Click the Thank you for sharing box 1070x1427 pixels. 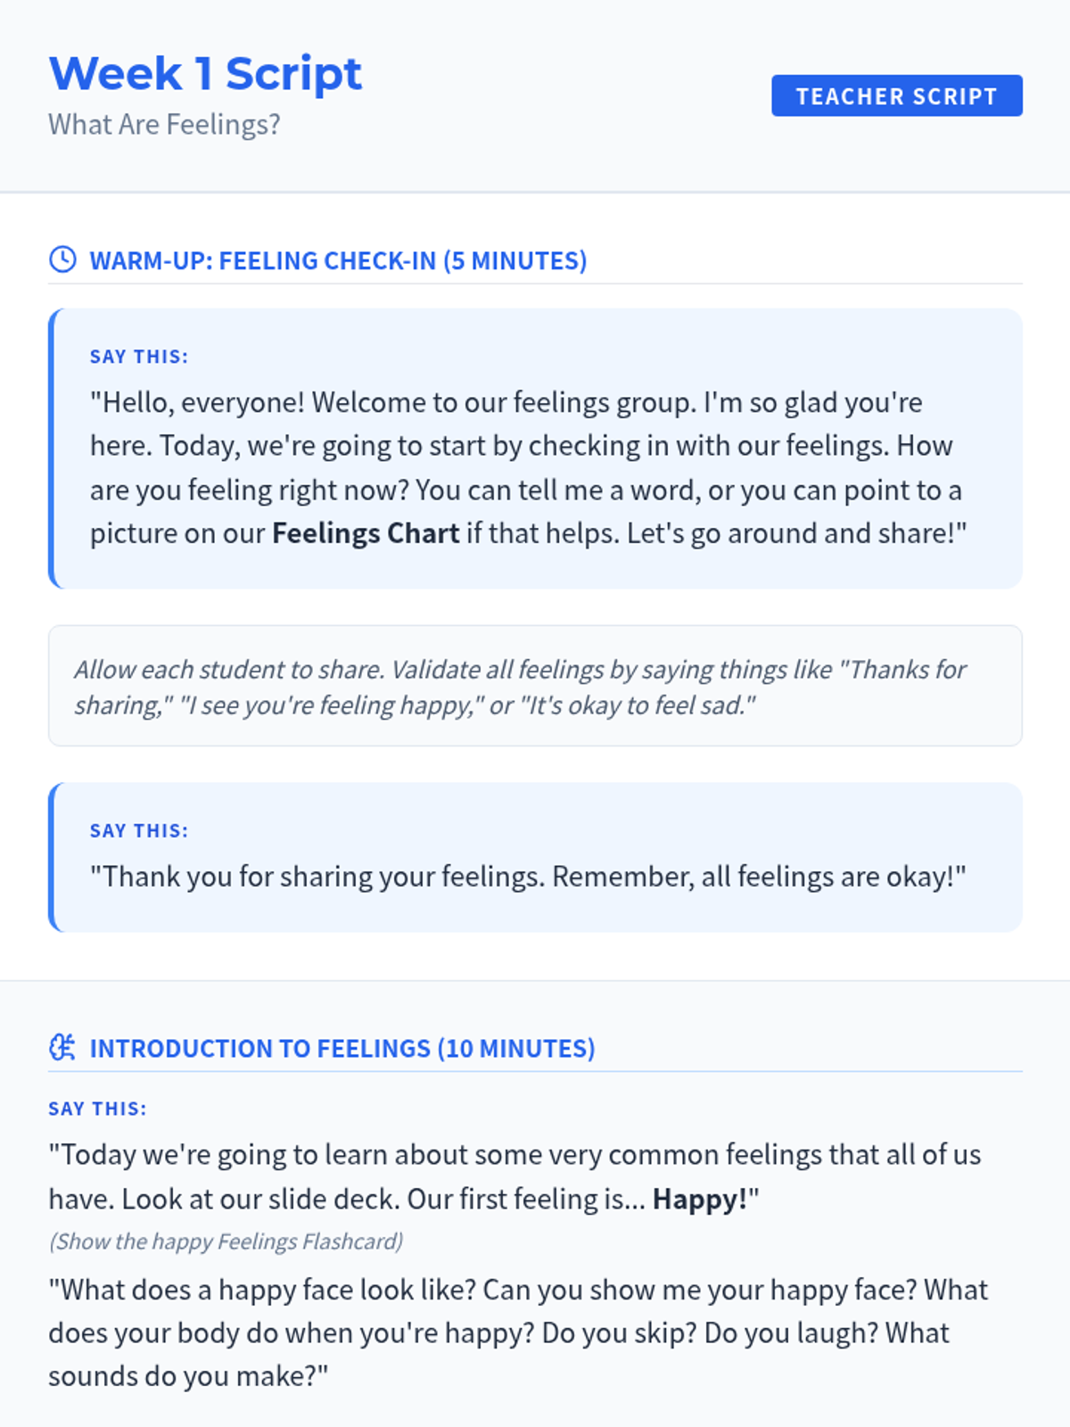(535, 857)
